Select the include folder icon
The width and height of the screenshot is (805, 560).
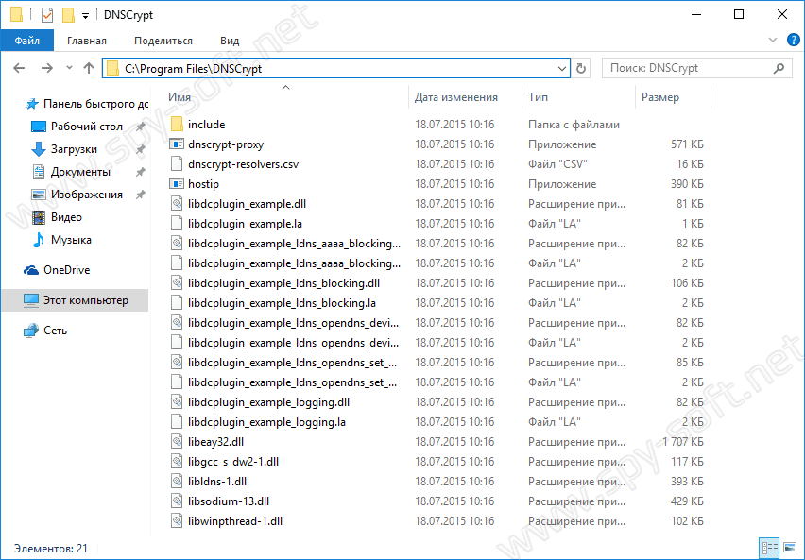(x=177, y=125)
